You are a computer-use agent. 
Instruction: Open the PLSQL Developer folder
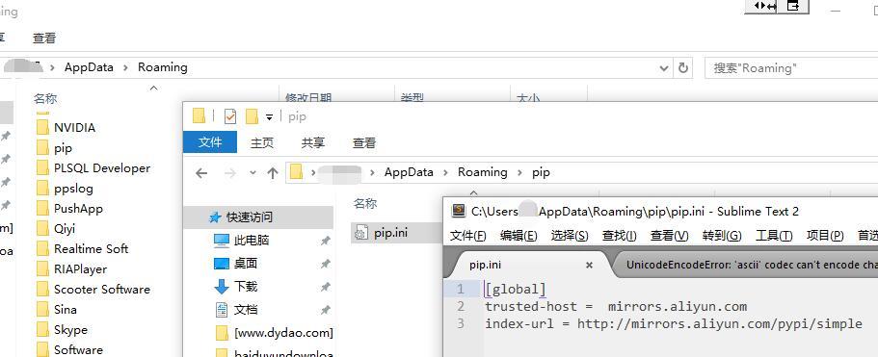93,168
